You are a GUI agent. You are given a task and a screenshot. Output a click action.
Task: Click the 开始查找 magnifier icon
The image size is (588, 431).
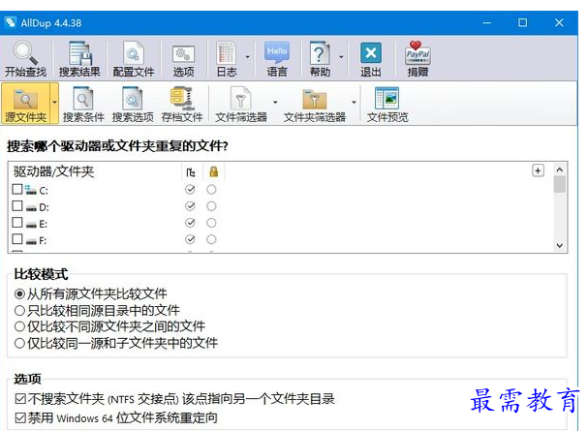(x=25, y=53)
